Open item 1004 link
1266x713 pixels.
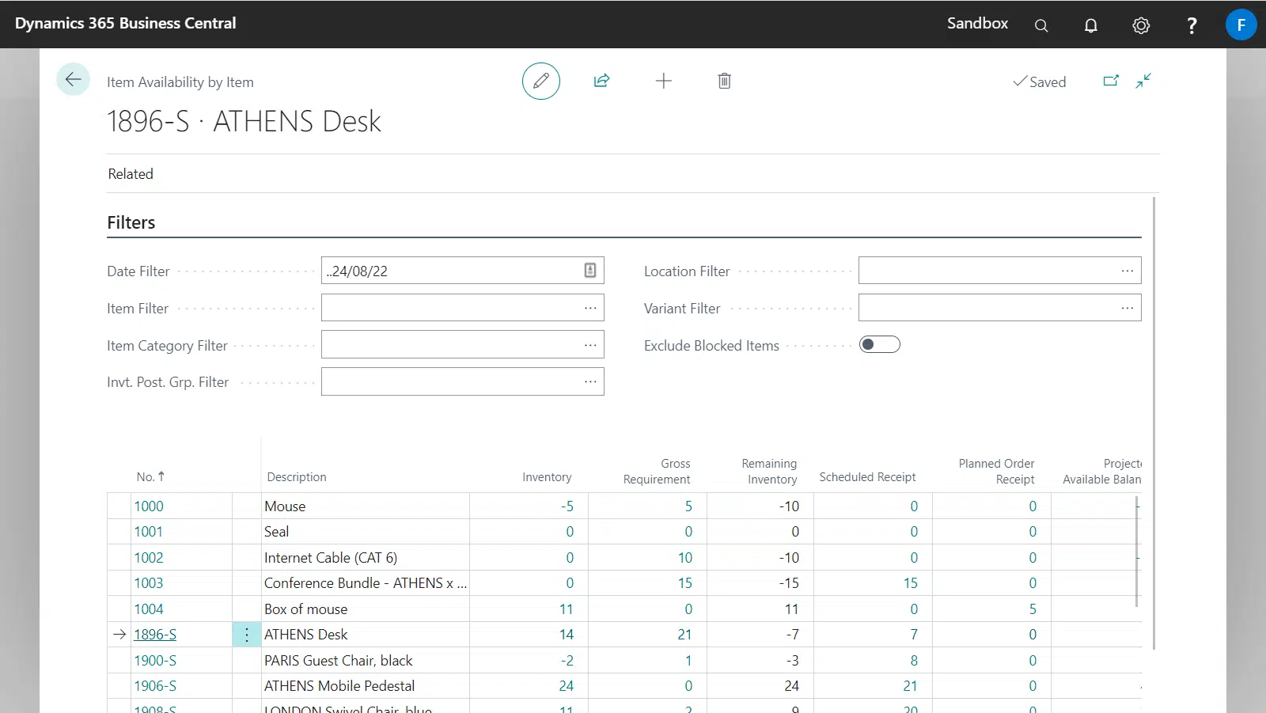(149, 609)
